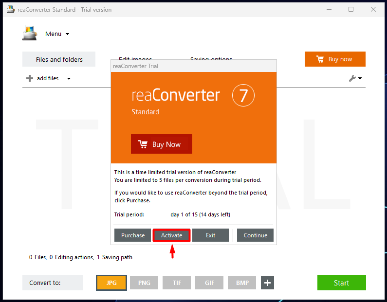Select TIF as output format
Viewport: 387px width, 302px height.
(177, 283)
